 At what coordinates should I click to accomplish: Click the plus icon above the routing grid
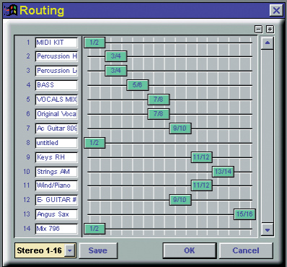coord(270,30)
